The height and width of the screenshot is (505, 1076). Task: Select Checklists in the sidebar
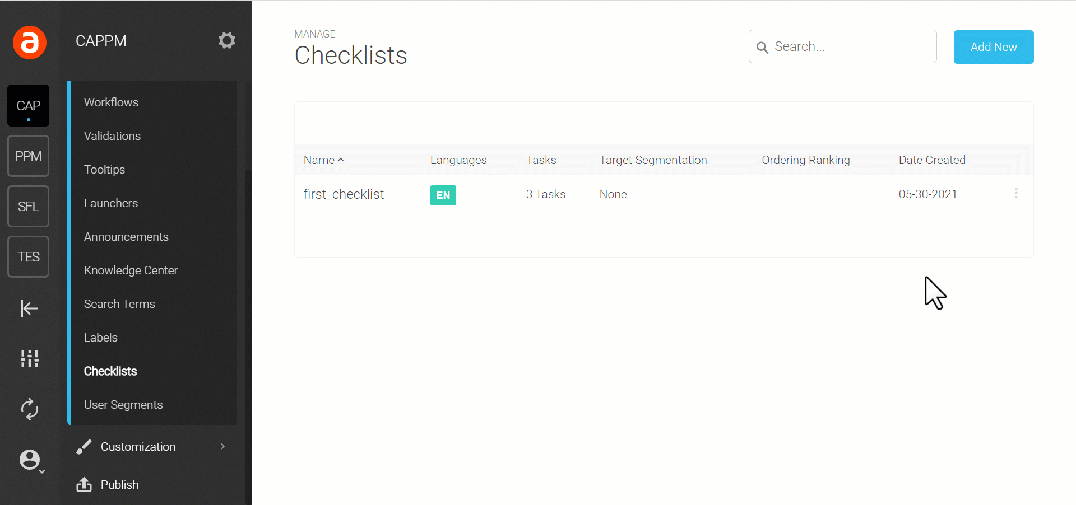click(110, 371)
